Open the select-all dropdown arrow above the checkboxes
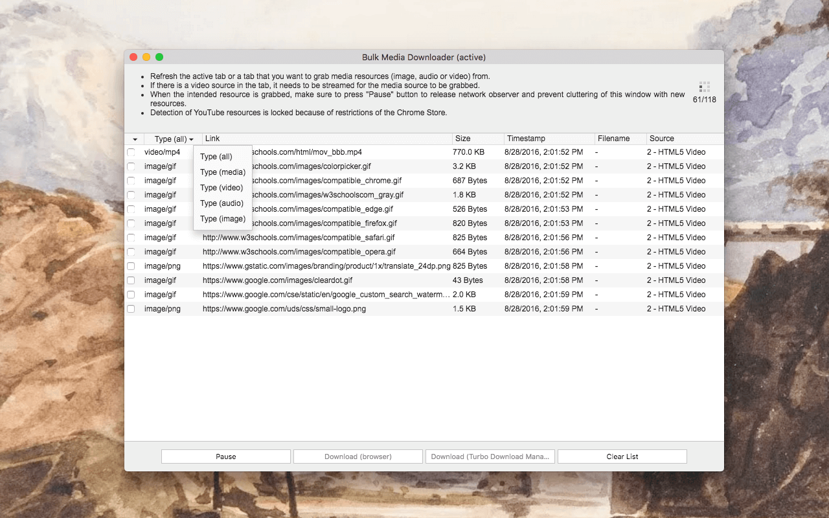 pyautogui.click(x=134, y=139)
